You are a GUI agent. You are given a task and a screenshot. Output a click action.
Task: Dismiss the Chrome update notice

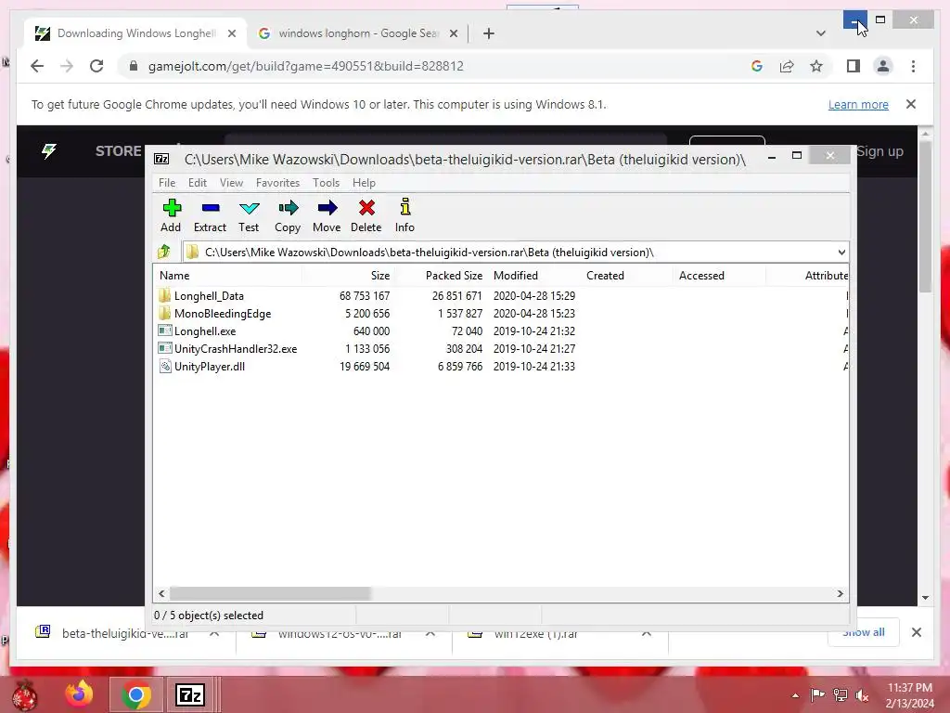pyautogui.click(x=911, y=104)
